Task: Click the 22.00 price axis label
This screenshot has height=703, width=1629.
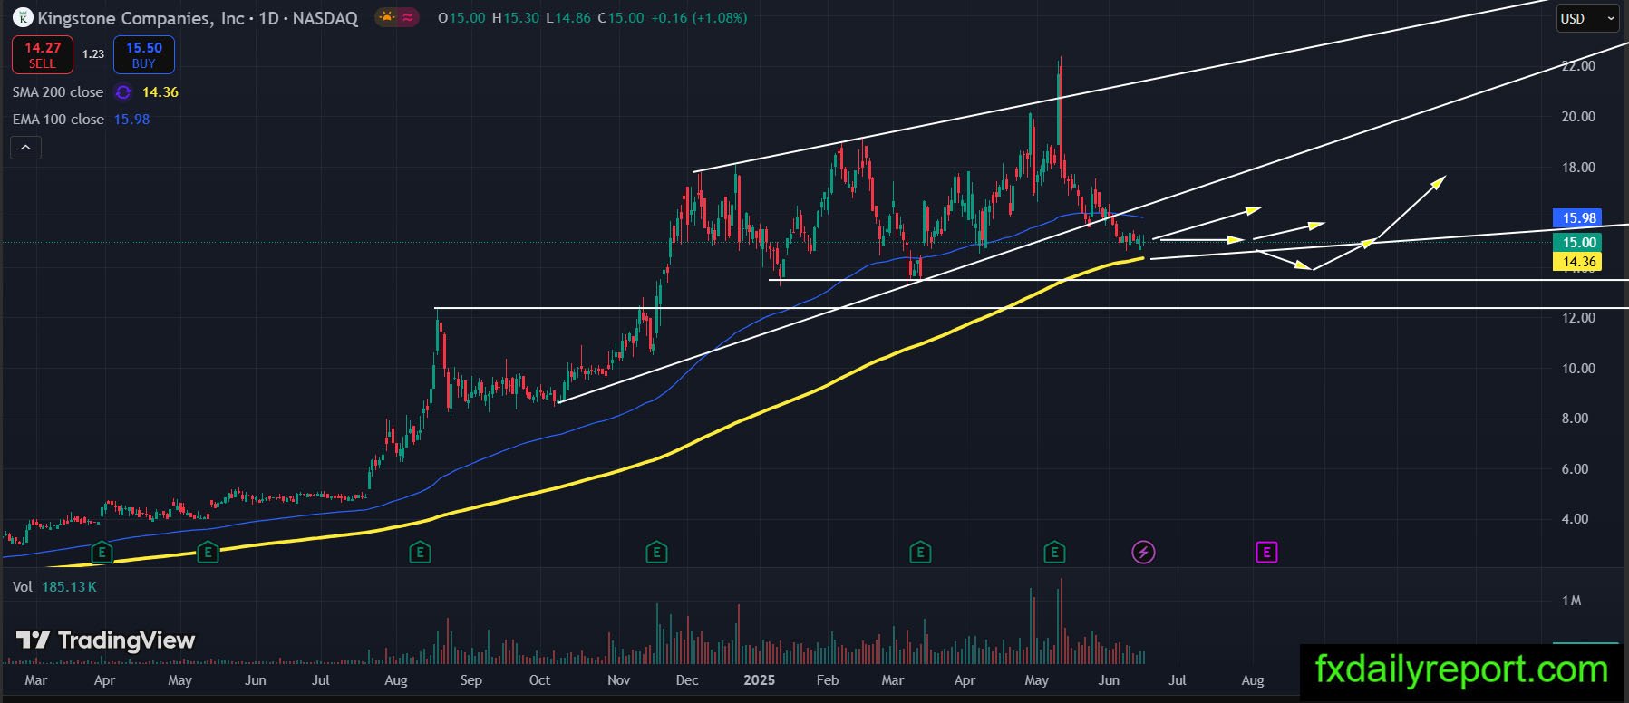Action: [x=1578, y=66]
